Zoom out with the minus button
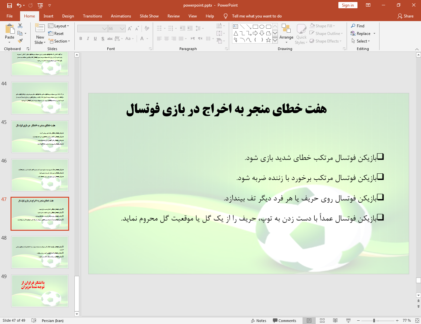Viewport: 421px width, 324px height. [358, 320]
